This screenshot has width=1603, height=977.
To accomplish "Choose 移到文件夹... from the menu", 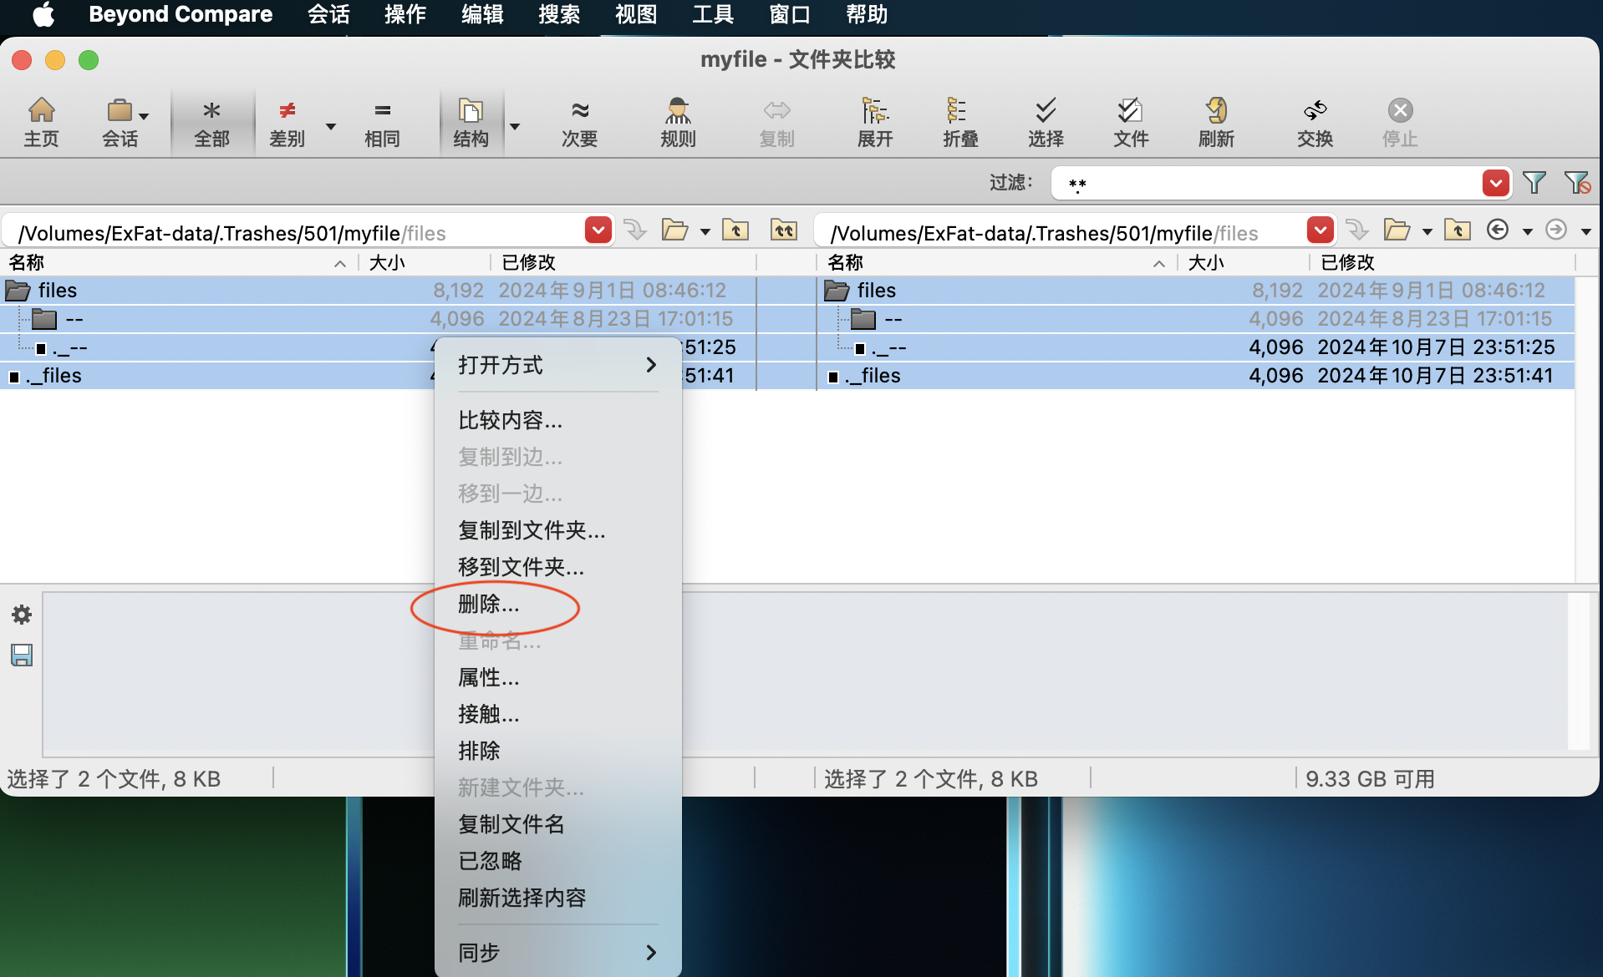I will 558,567.
